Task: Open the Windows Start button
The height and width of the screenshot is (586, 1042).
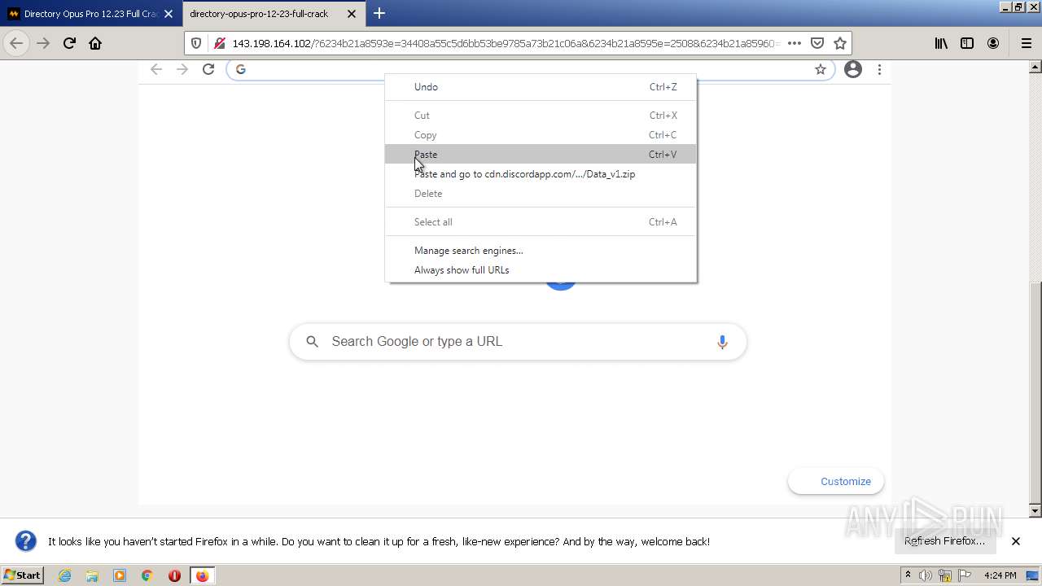Action: pyautogui.click(x=23, y=575)
